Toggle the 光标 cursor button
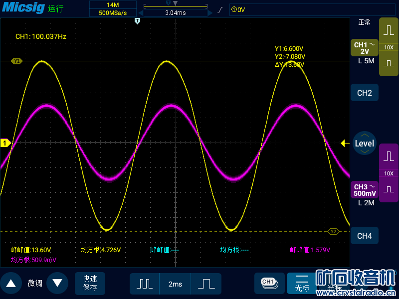This screenshot has width=399, height=299. pos(302,283)
